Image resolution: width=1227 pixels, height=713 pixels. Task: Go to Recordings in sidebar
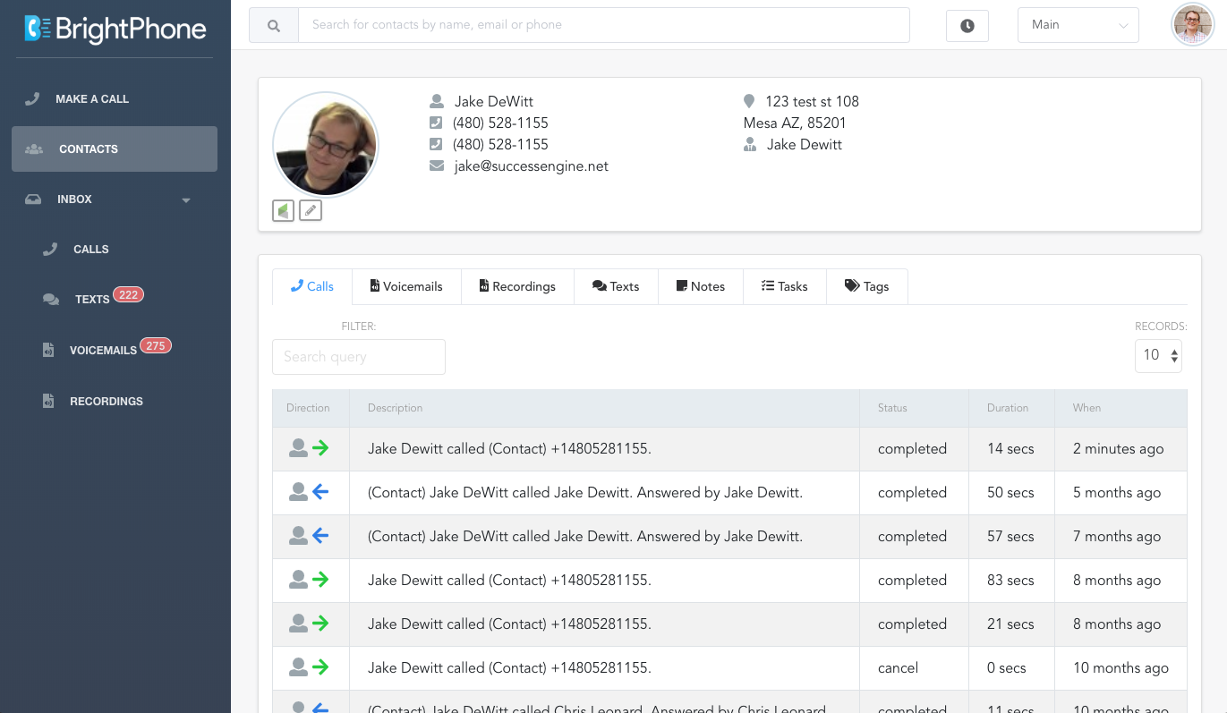(106, 401)
